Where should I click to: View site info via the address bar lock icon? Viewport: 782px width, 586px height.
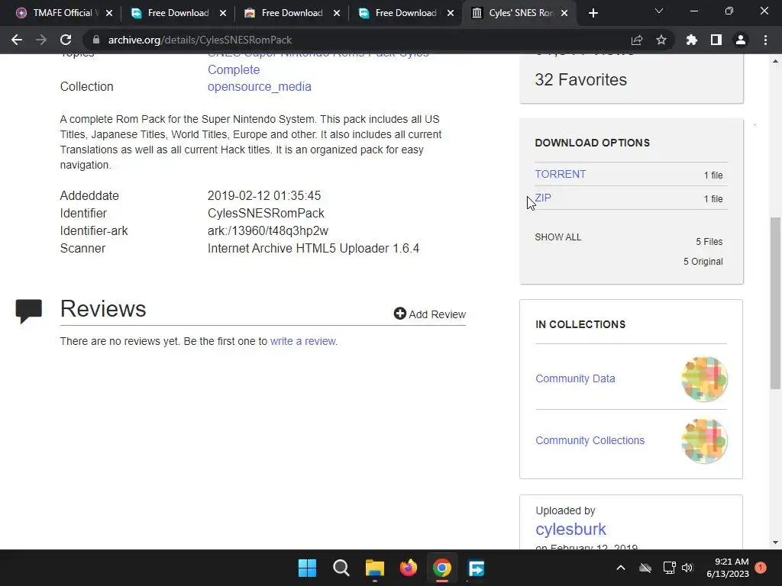pos(95,40)
